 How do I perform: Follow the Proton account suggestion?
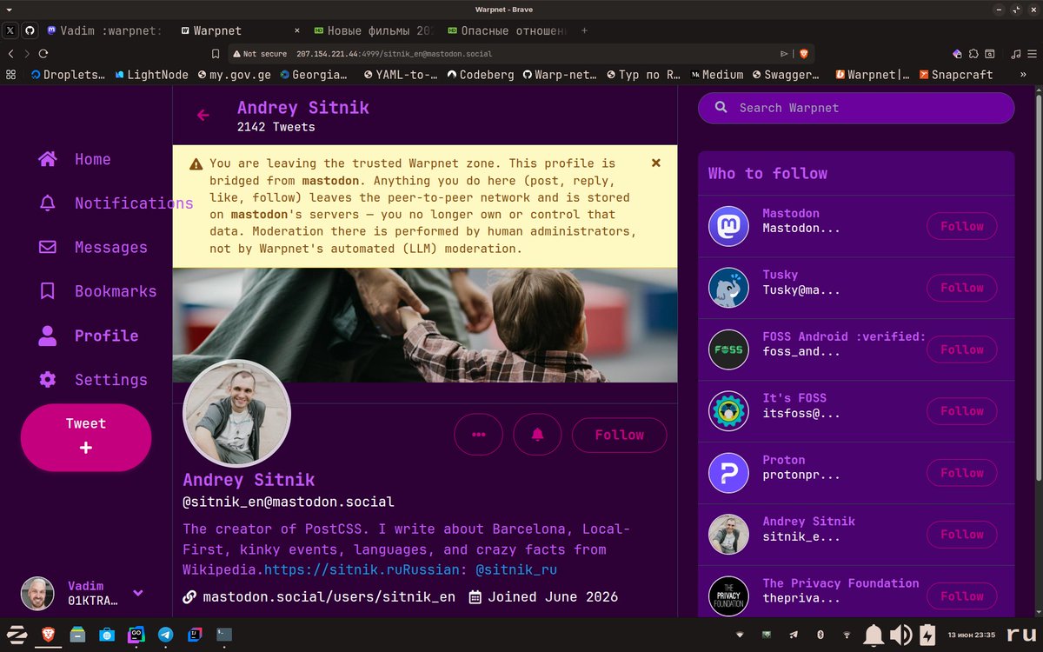point(961,473)
